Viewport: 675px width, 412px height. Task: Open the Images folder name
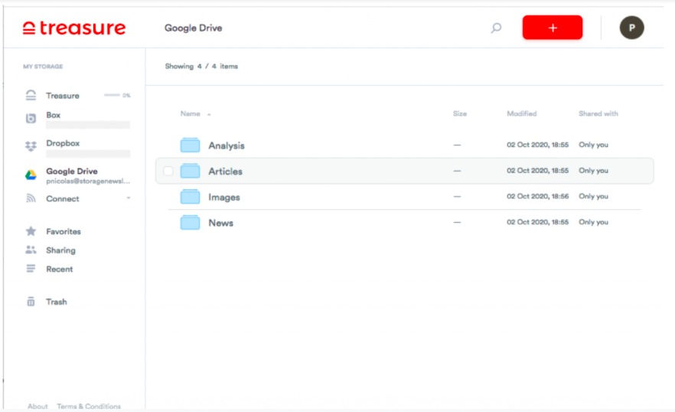pos(223,198)
